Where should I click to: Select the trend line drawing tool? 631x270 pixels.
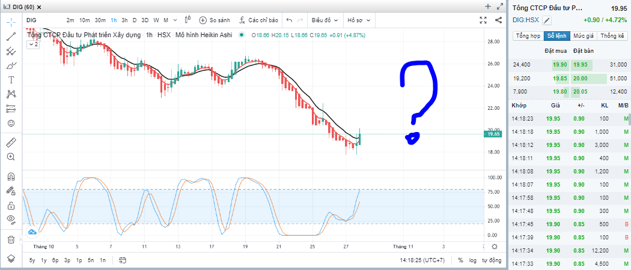coord(11,37)
